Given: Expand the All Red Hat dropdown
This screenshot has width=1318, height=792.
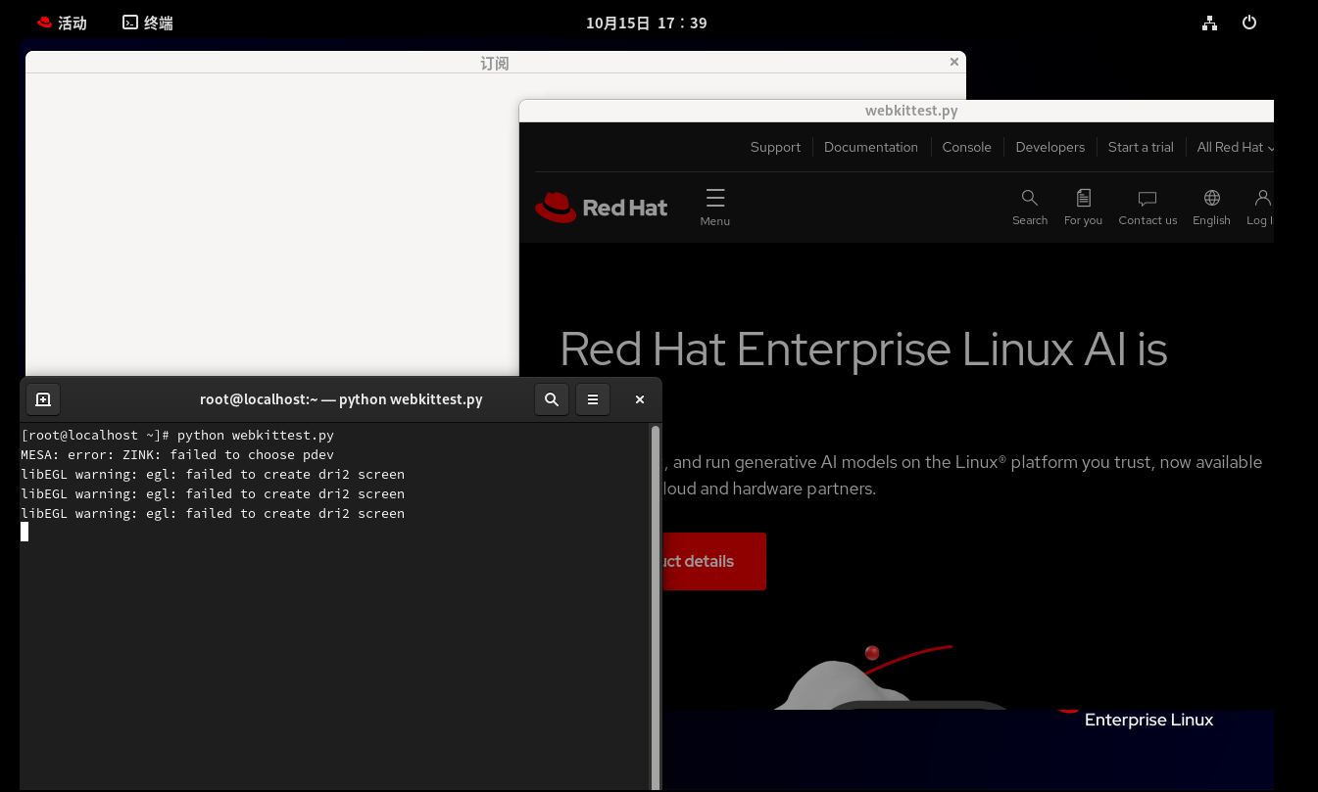Looking at the screenshot, I should 1235,147.
